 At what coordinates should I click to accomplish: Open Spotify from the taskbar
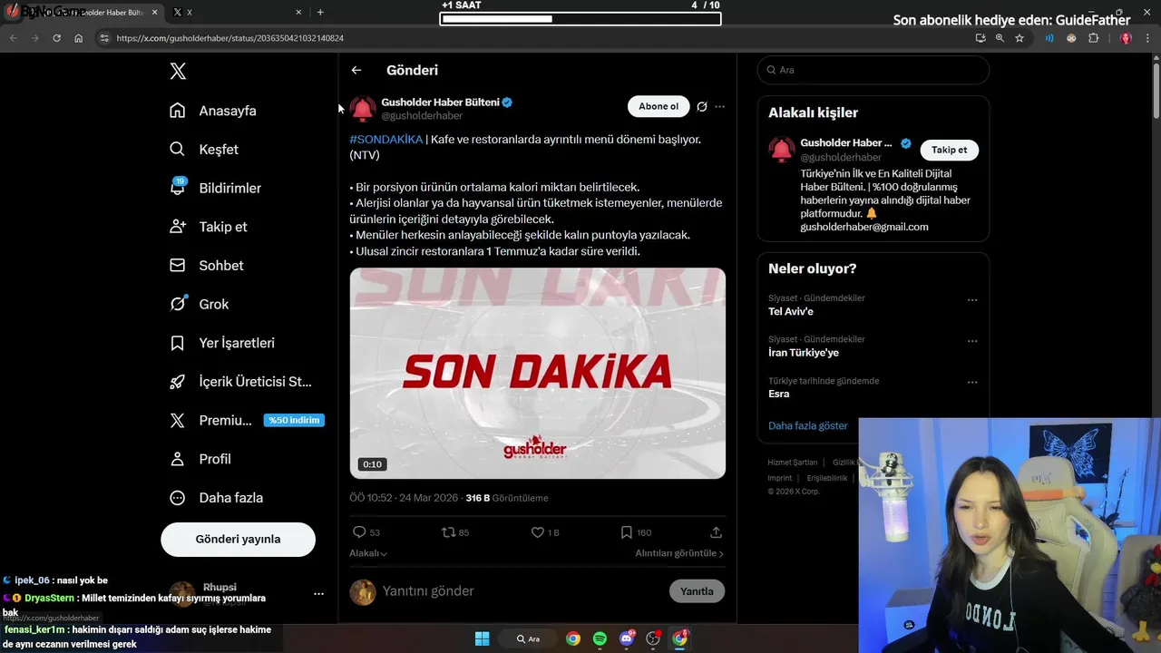600,638
